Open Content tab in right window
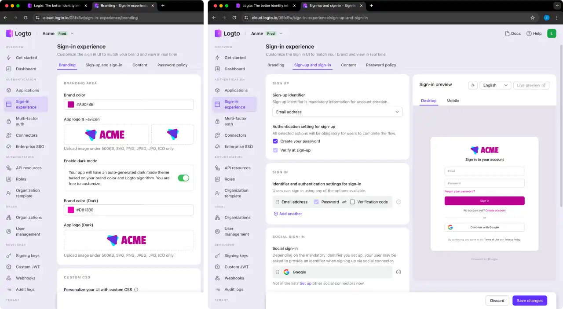The height and width of the screenshot is (309, 563). point(348,65)
